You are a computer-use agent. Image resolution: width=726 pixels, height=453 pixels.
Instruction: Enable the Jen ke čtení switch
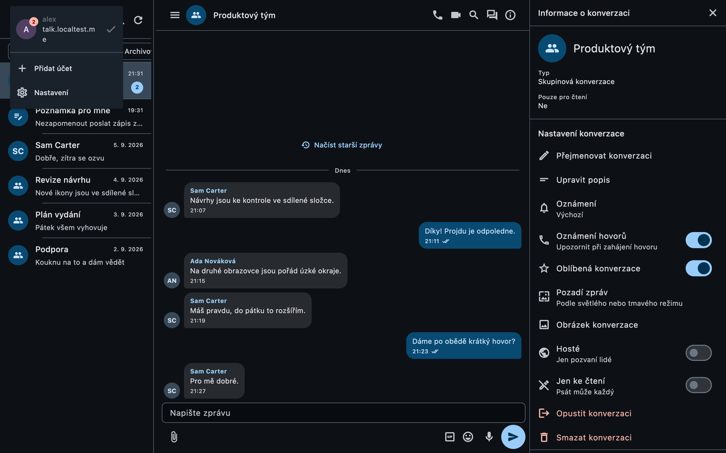[x=698, y=386]
